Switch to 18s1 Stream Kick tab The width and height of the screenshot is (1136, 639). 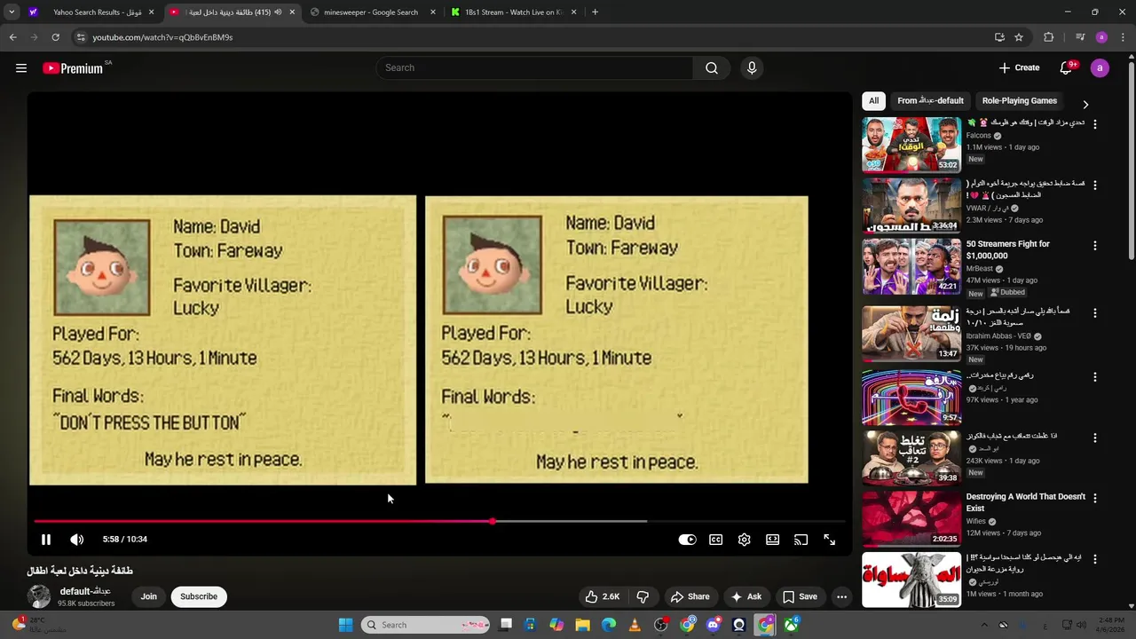(x=513, y=12)
